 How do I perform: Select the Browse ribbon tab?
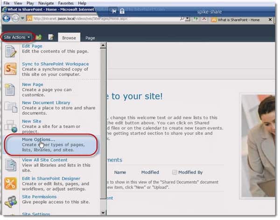coord(69,38)
